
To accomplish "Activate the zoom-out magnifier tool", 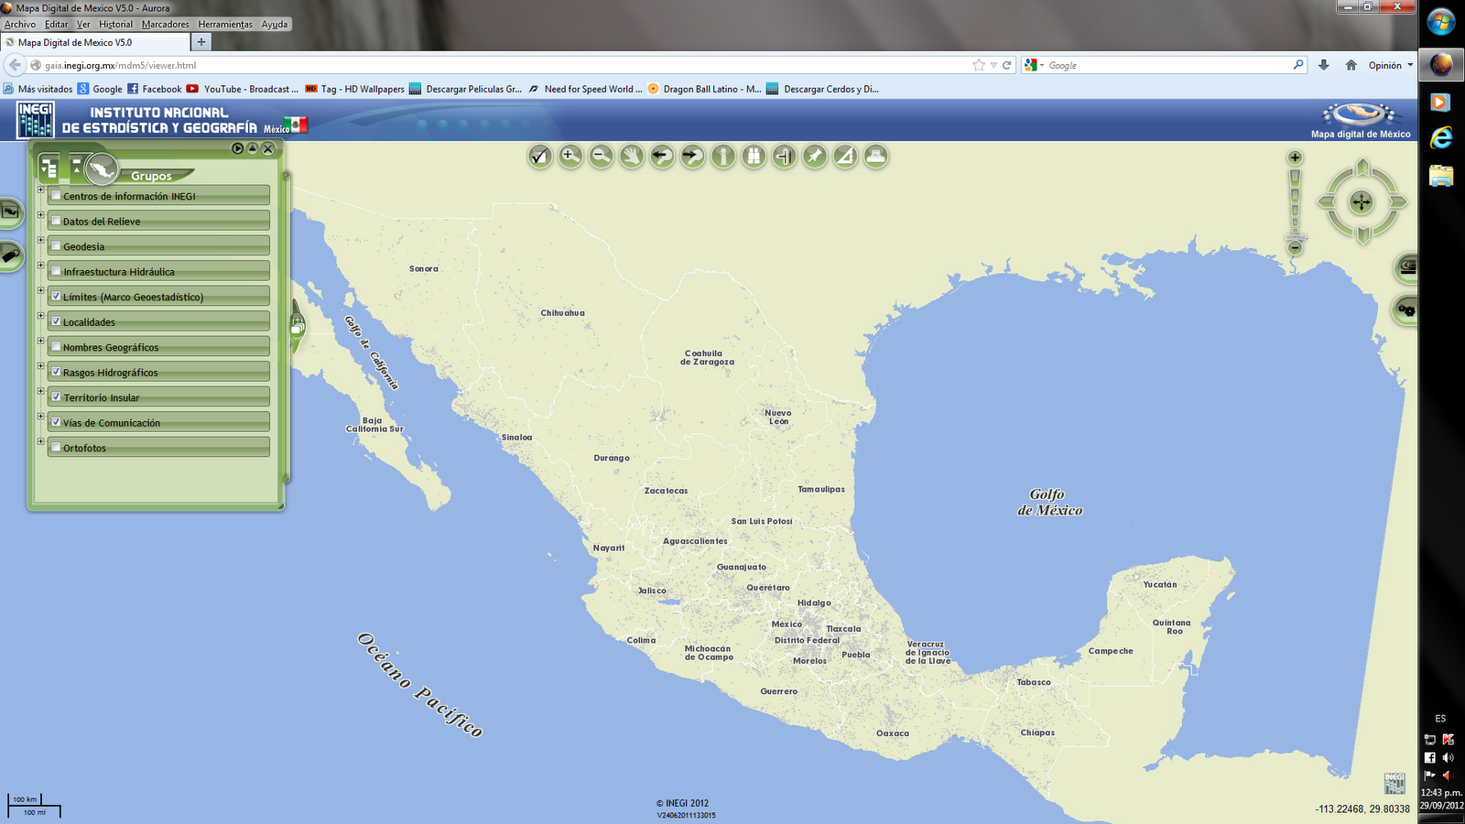I will [x=602, y=157].
